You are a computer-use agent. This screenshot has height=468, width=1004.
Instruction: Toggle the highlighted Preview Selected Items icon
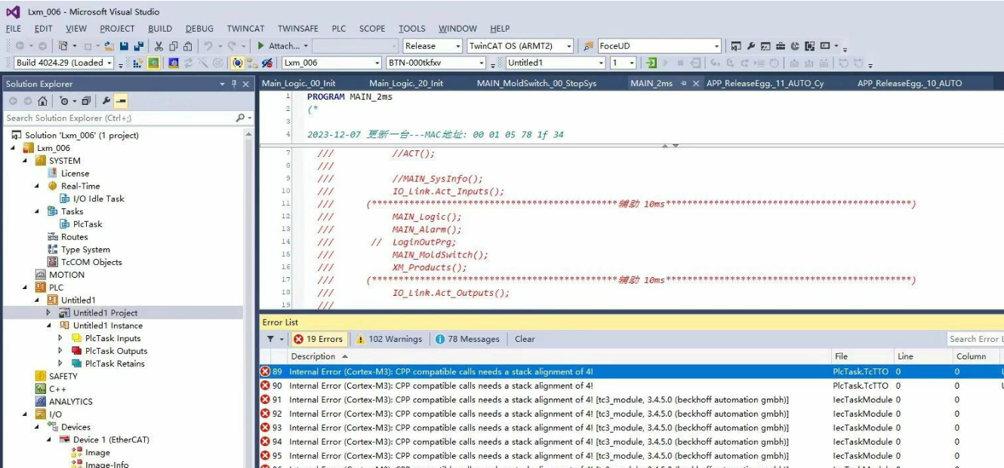click(121, 100)
